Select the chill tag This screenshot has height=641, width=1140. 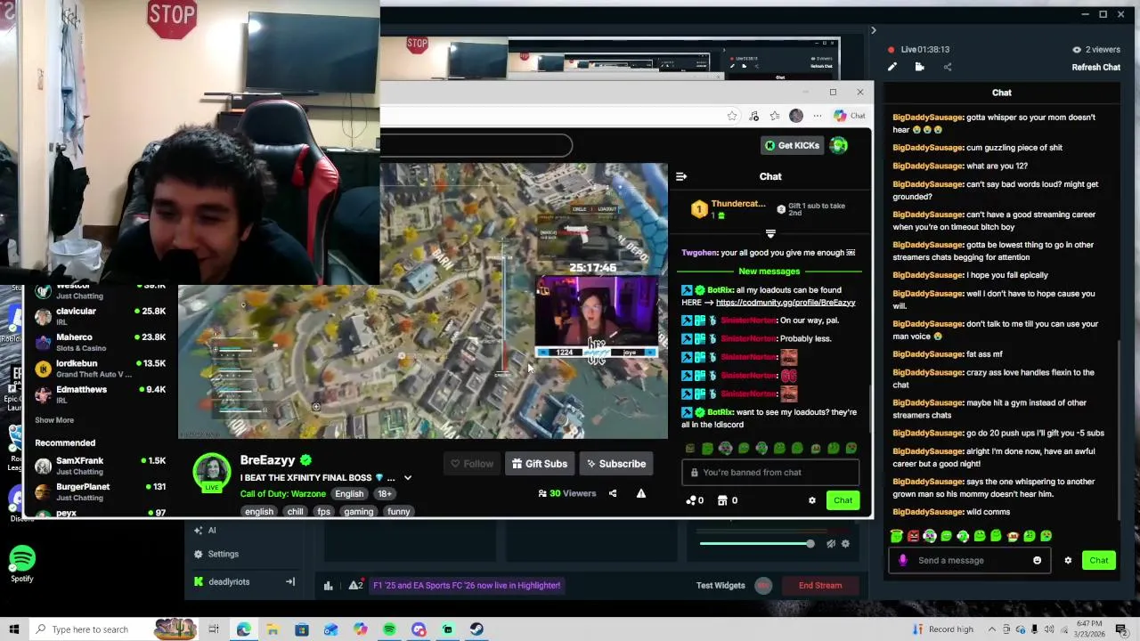(295, 512)
